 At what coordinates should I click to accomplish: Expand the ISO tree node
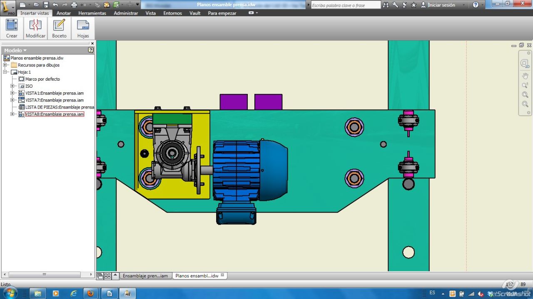pos(12,86)
